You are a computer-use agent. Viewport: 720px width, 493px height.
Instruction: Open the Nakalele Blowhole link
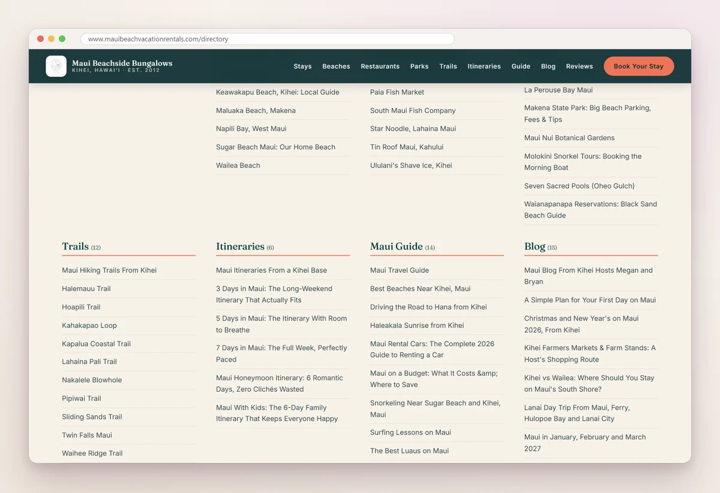pyautogui.click(x=92, y=380)
